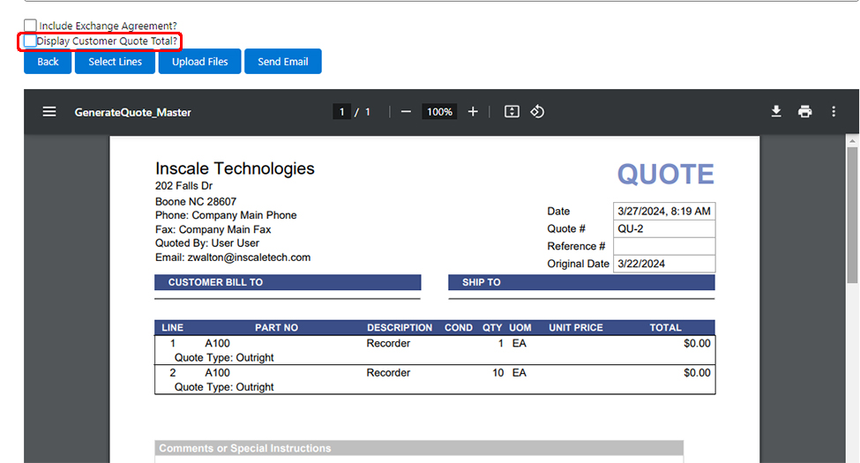Download the GenerateQuote_Master PDF
Screen dimensions: 860x463
[x=776, y=112]
